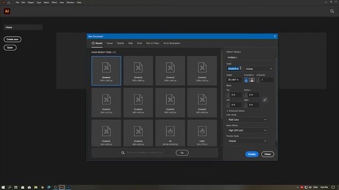Click the blue Create button
Screen dimensions: 339x190
[x=252, y=154]
